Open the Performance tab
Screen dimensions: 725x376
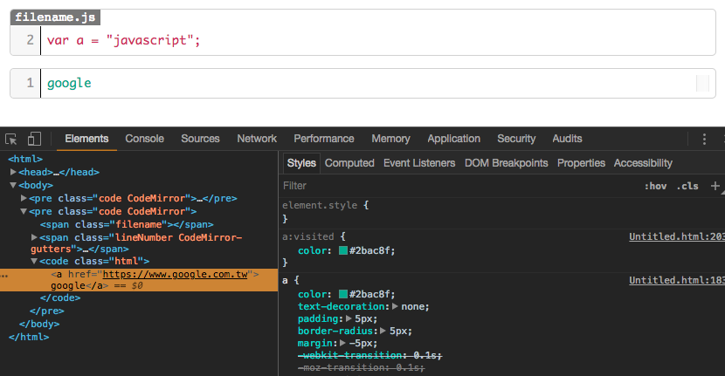(x=324, y=139)
